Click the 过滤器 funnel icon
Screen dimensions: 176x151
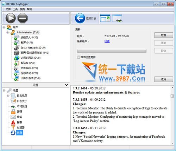[13, 127]
